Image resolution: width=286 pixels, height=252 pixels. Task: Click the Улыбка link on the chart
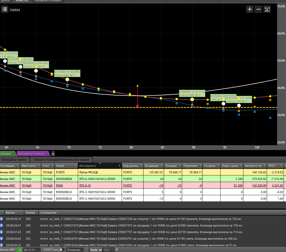15,10
